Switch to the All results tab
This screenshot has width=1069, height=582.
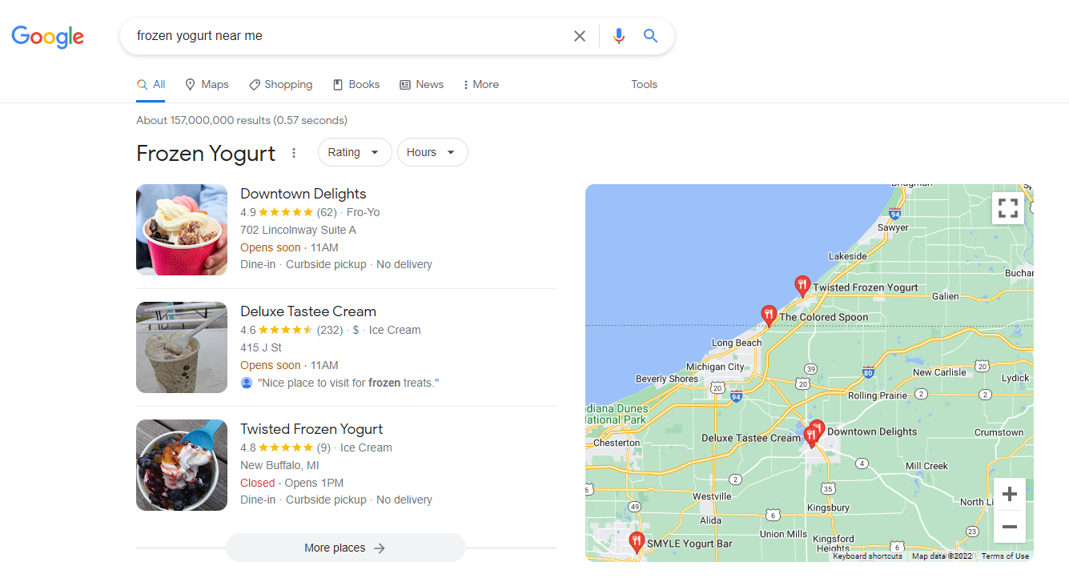coord(151,84)
